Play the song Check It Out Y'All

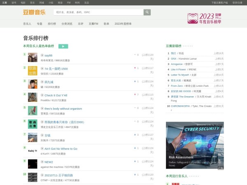click(42, 95)
